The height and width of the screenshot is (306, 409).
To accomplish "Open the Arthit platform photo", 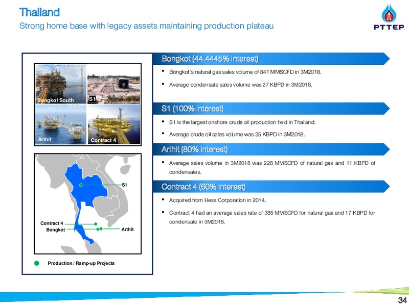I will pyautogui.click(x=61, y=124).
